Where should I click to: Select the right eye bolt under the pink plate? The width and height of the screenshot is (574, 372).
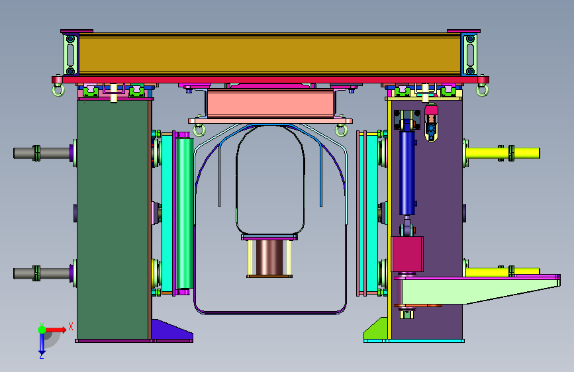[x=341, y=130]
